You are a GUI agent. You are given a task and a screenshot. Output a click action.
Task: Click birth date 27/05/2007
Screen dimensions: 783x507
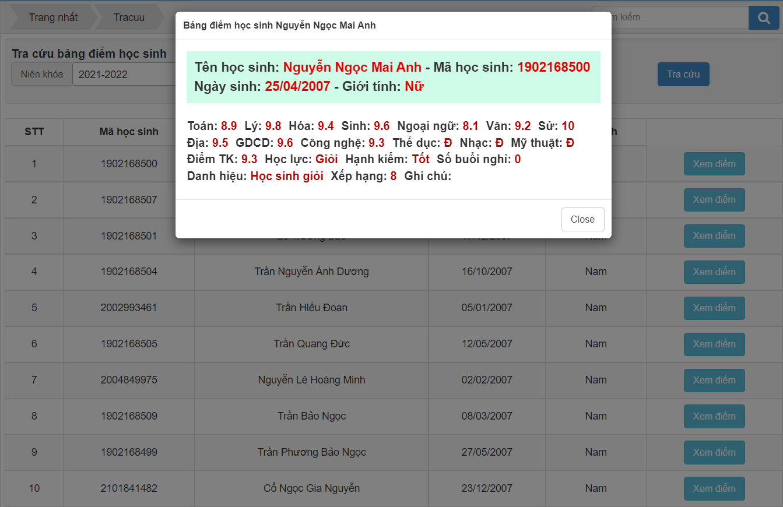coord(487,452)
